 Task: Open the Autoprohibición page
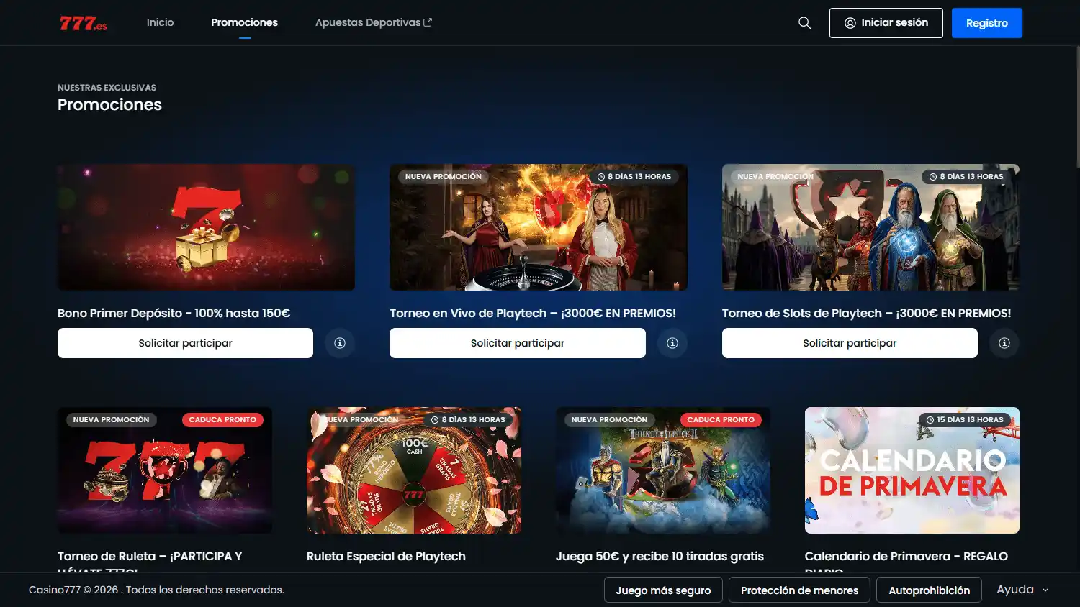pyautogui.click(x=929, y=590)
